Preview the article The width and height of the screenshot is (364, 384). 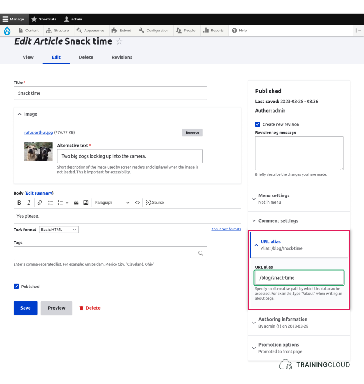tap(56, 308)
